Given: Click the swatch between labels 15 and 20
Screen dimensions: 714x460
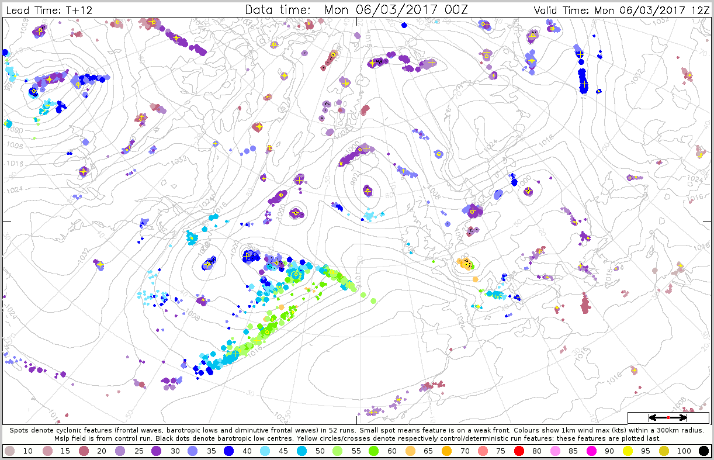Looking at the screenshot, I should [x=84, y=451].
